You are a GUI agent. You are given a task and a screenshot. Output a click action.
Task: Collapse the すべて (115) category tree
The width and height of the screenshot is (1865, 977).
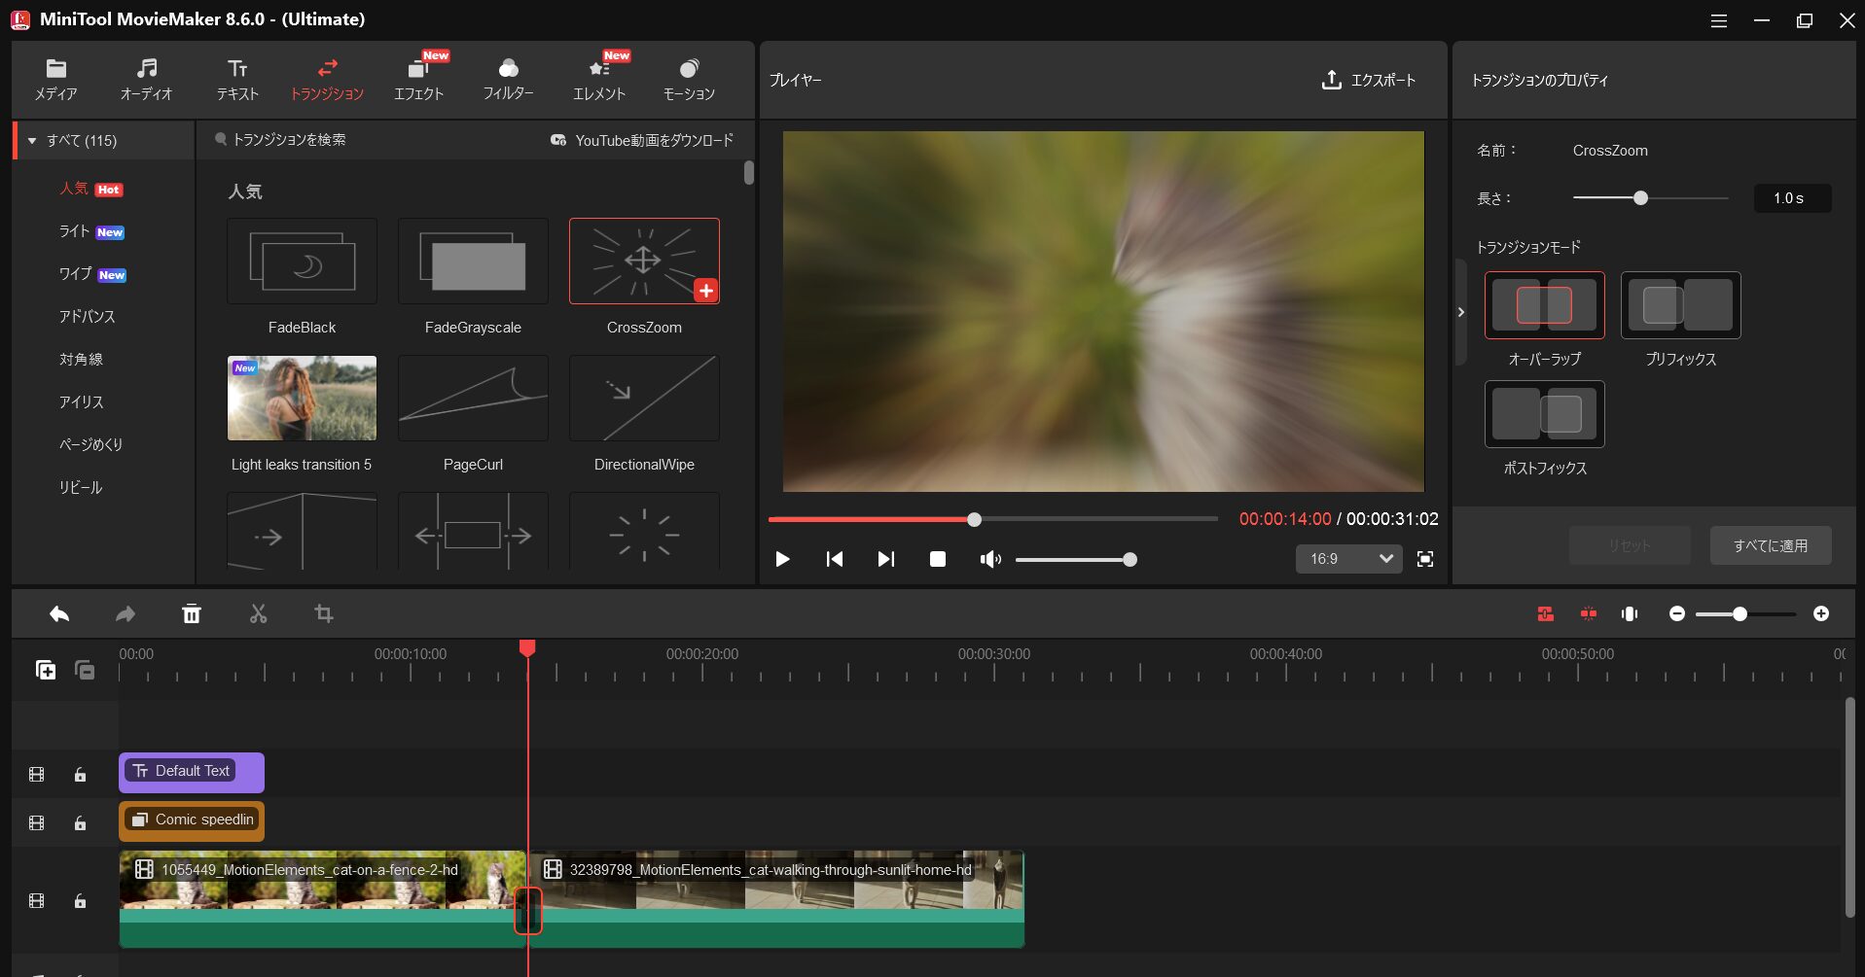click(x=32, y=141)
